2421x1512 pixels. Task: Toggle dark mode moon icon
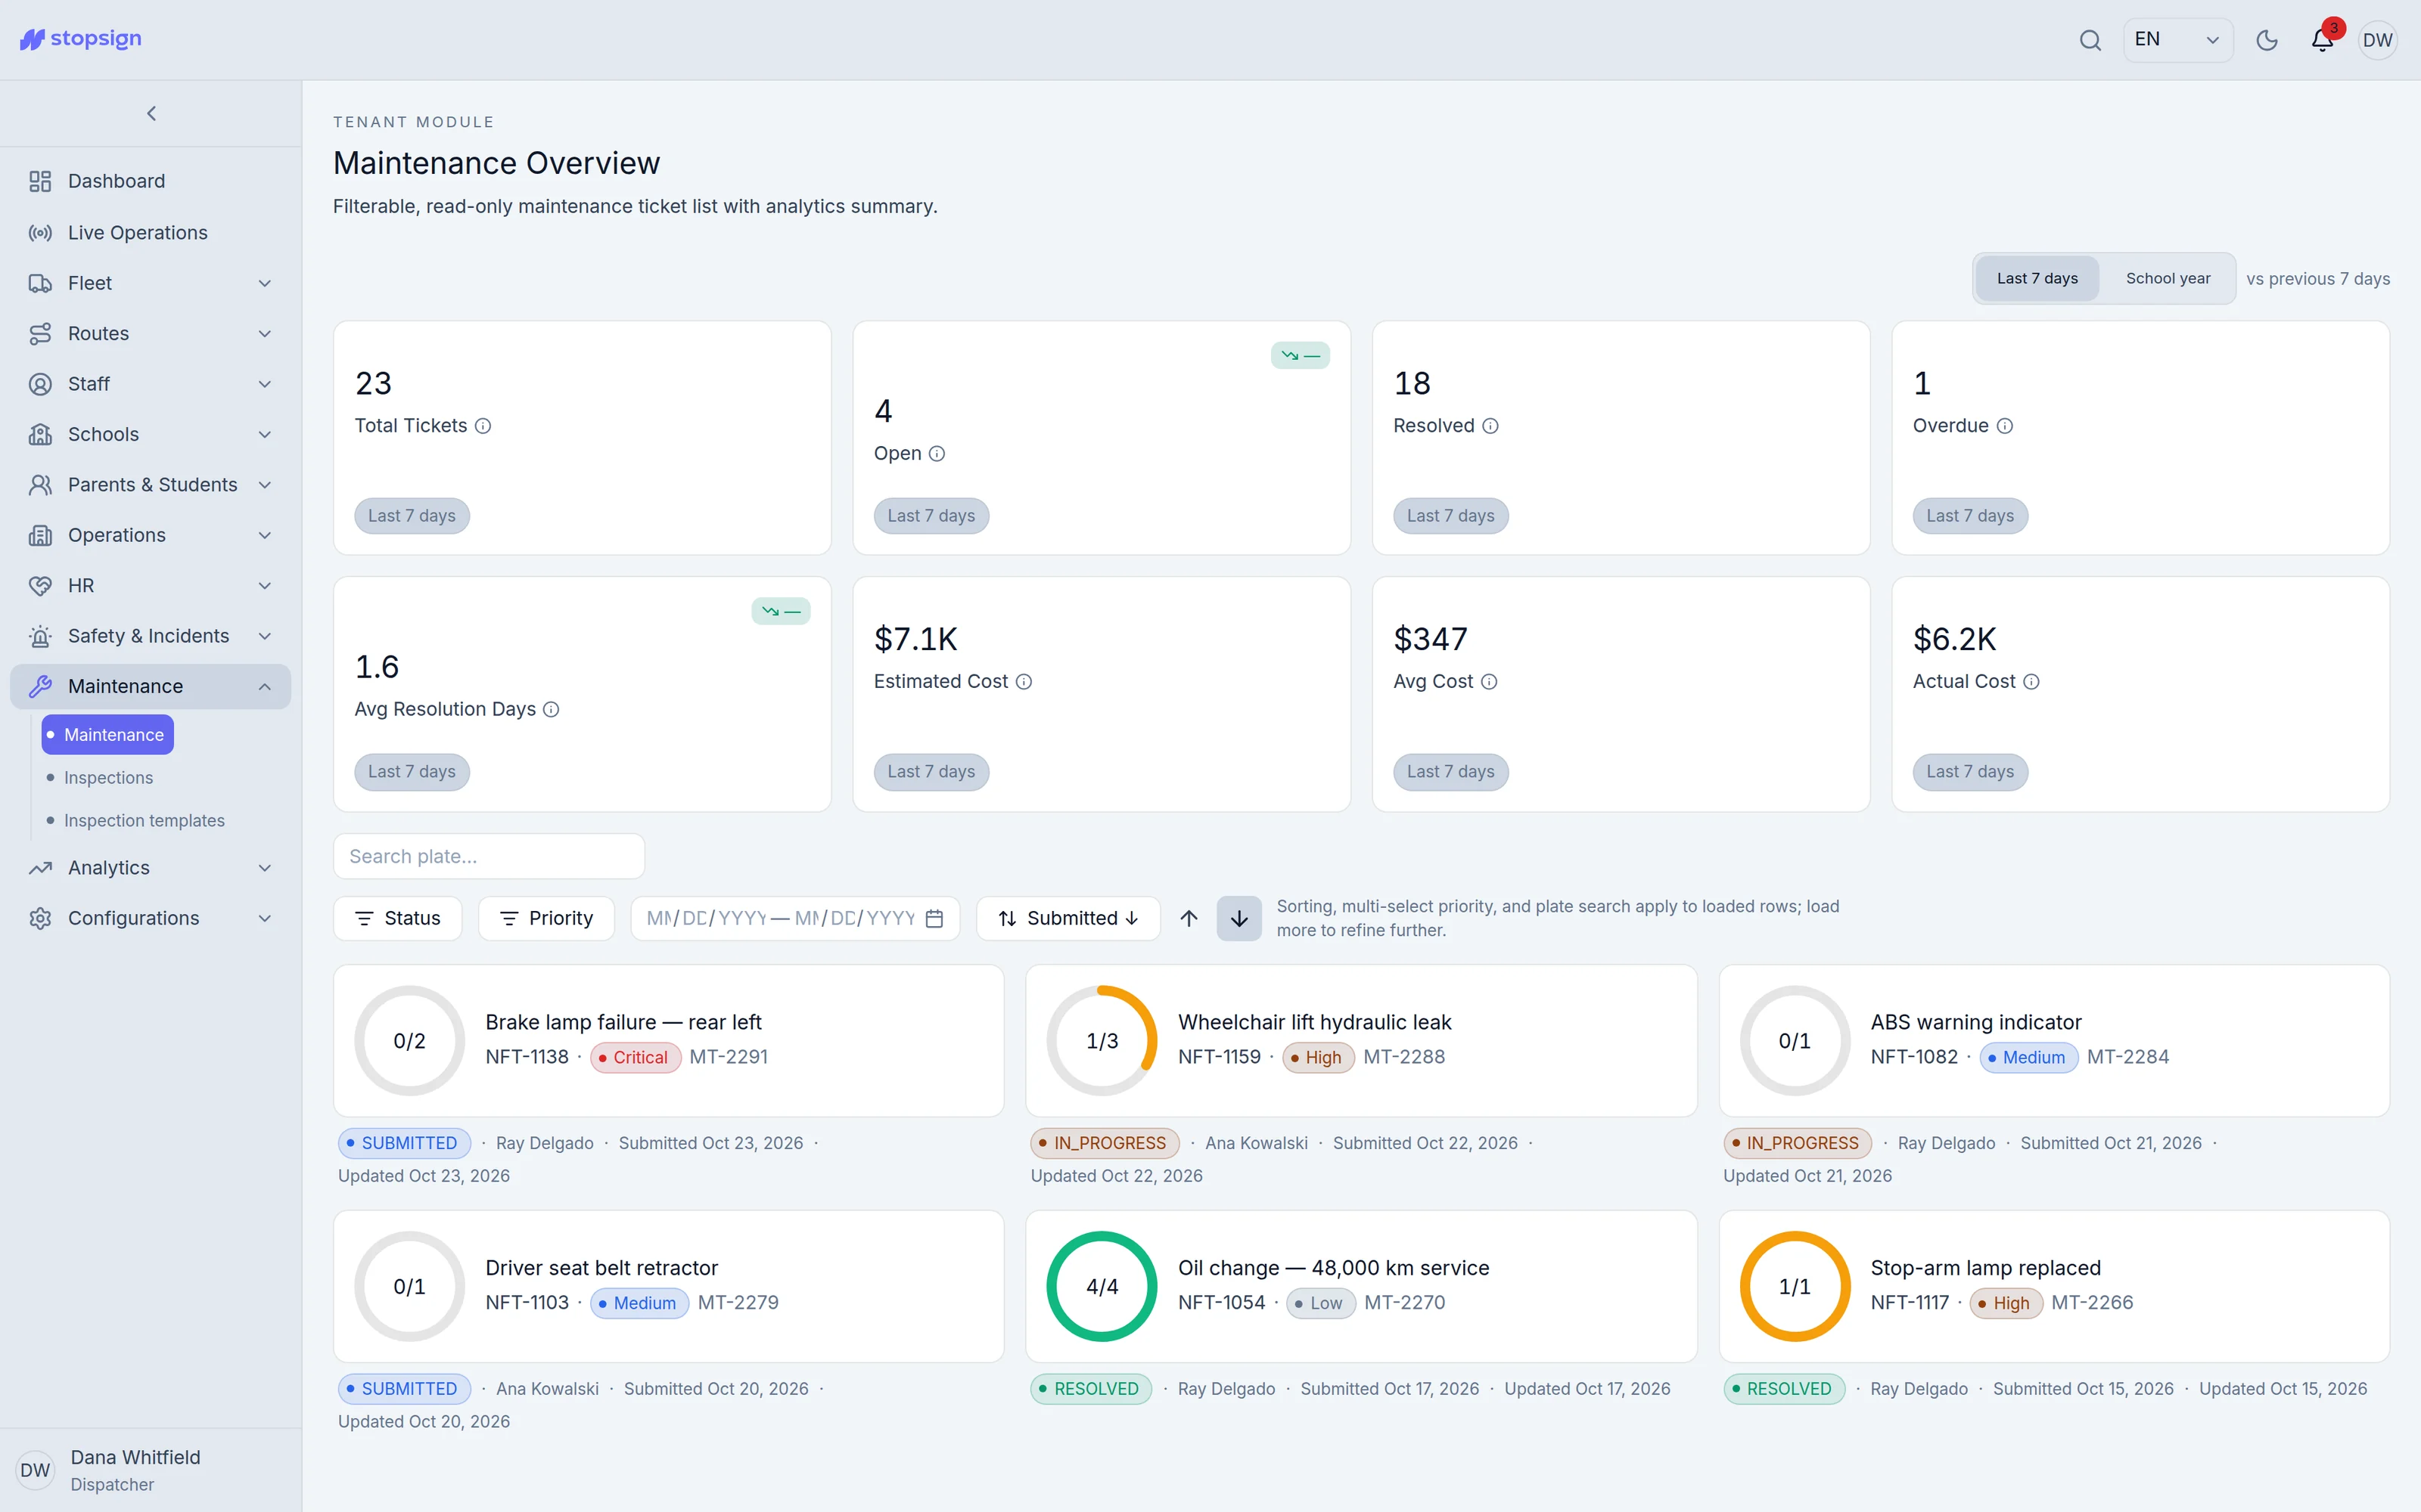2267,40
